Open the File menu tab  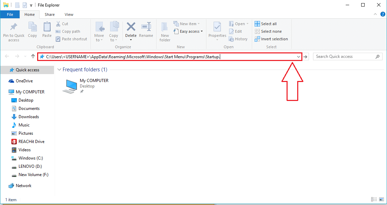click(10, 14)
